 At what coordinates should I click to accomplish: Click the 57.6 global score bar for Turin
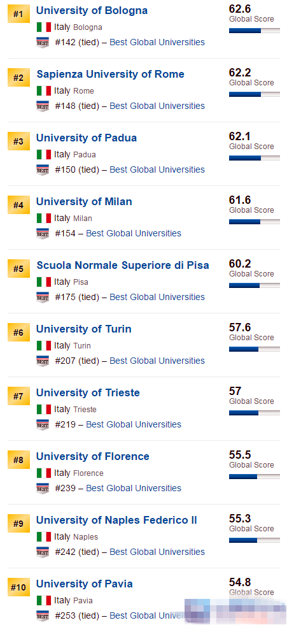click(x=255, y=348)
